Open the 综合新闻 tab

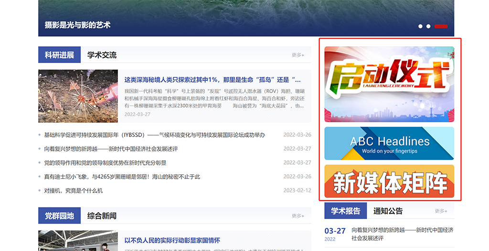102,216
